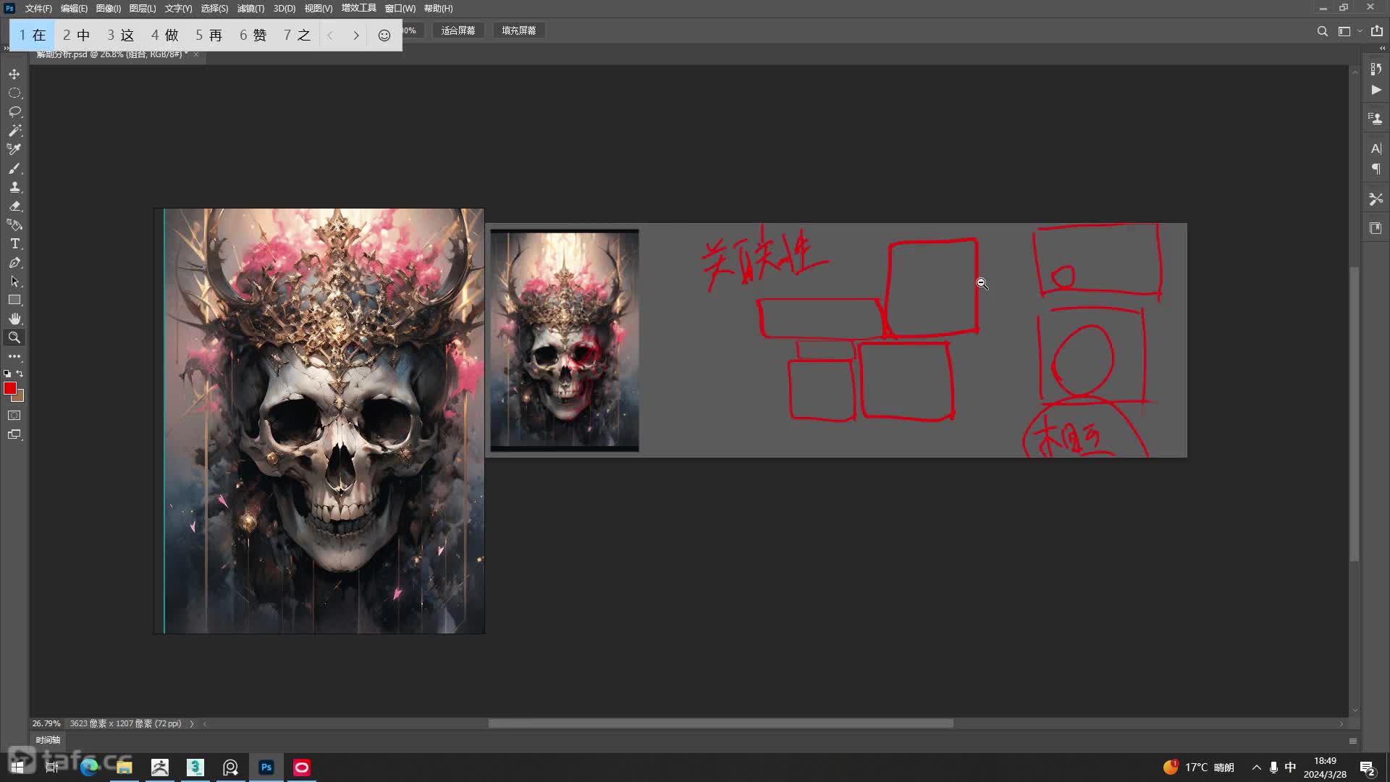This screenshot has width=1390, height=782.
Task: Select the Eraser tool
Action: point(14,206)
